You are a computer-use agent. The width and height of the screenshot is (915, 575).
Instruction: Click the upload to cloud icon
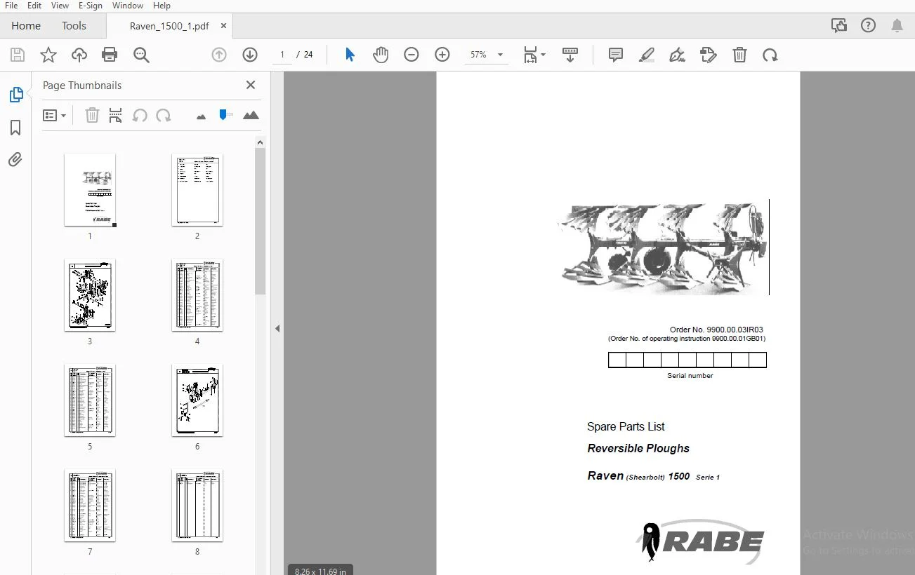click(79, 55)
